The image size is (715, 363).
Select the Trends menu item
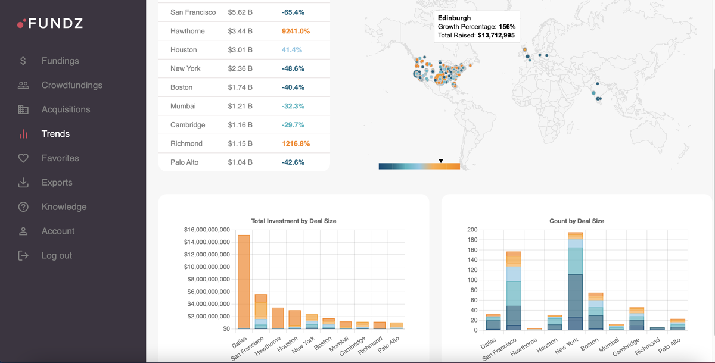55,134
